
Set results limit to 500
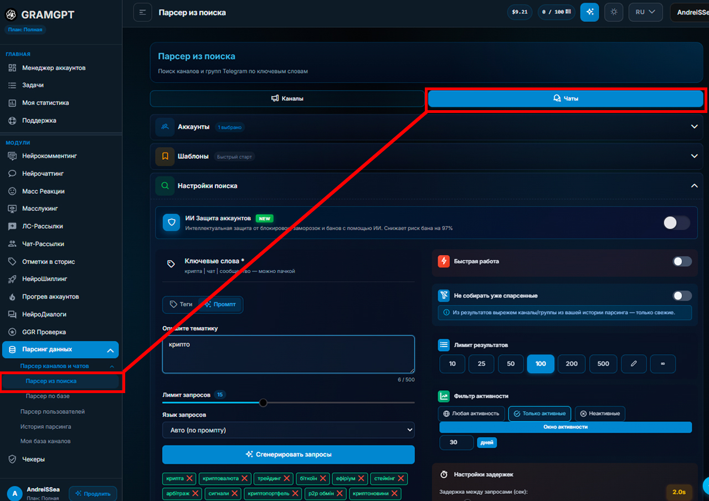click(603, 364)
